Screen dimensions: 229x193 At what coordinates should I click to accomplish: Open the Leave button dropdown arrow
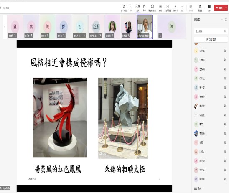click(226, 8)
